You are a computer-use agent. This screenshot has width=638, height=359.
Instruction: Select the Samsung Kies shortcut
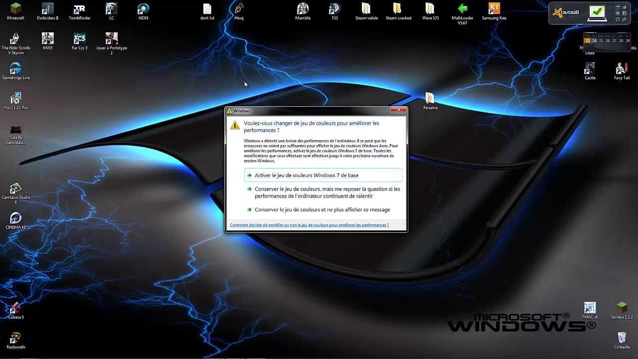click(494, 11)
